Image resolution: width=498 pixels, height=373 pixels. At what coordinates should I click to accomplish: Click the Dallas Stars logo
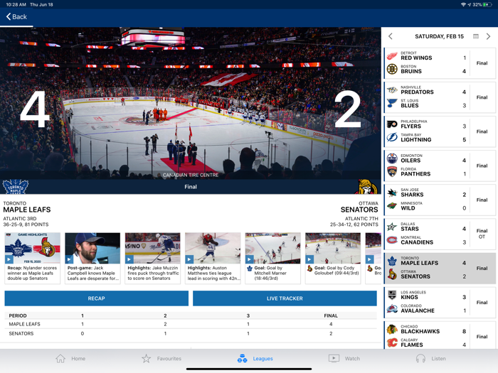click(x=392, y=227)
